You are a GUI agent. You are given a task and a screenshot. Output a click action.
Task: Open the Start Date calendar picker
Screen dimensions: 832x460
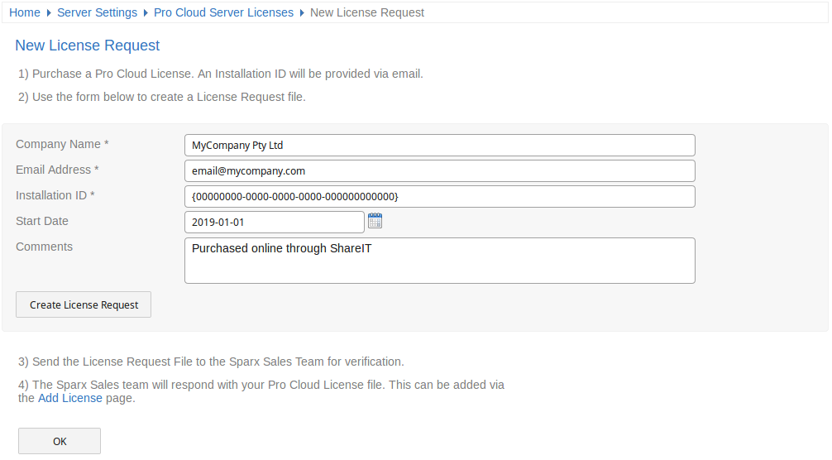point(375,221)
